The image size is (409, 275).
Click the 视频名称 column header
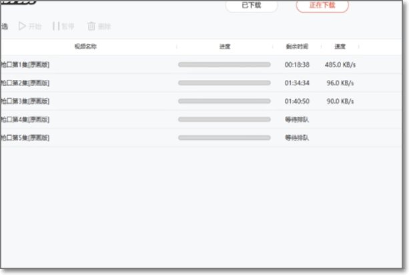pyautogui.click(x=85, y=47)
